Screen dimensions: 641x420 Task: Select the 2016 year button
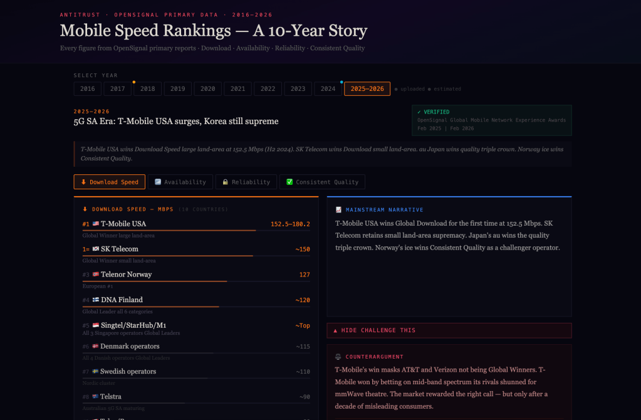pyautogui.click(x=88, y=89)
